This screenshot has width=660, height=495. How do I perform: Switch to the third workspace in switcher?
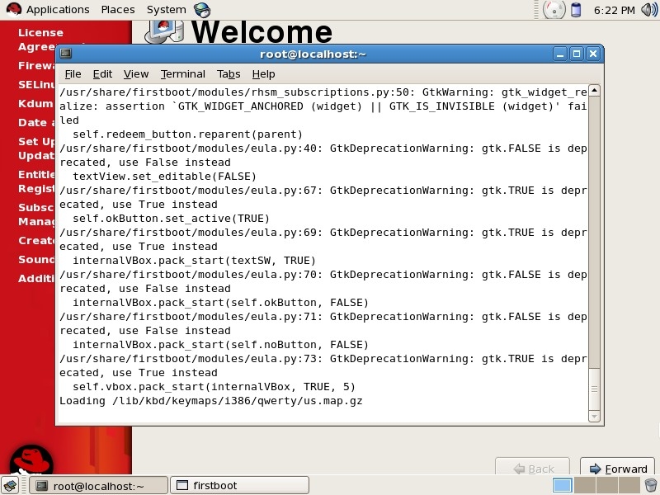click(x=606, y=485)
